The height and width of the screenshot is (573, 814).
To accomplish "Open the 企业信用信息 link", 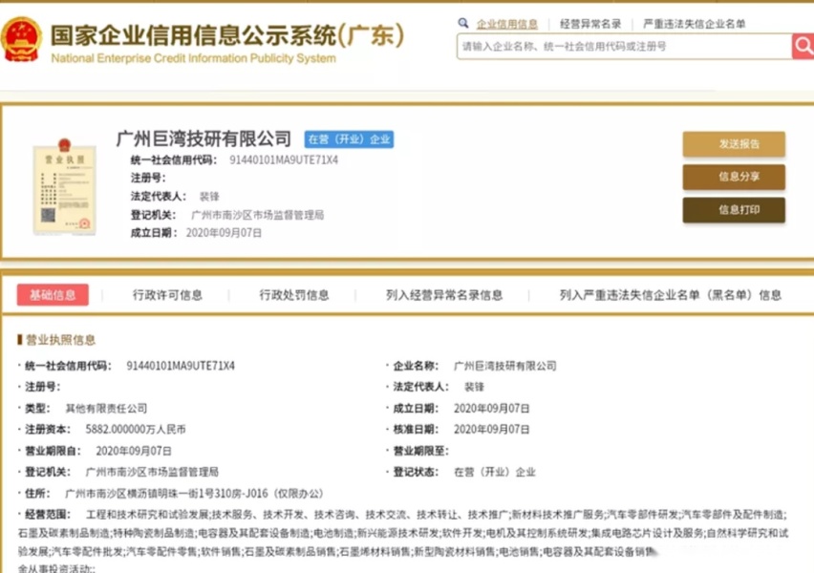I will [x=506, y=24].
